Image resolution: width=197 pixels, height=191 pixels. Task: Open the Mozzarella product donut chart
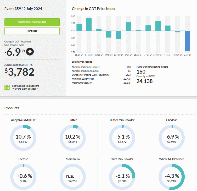(x=73, y=177)
